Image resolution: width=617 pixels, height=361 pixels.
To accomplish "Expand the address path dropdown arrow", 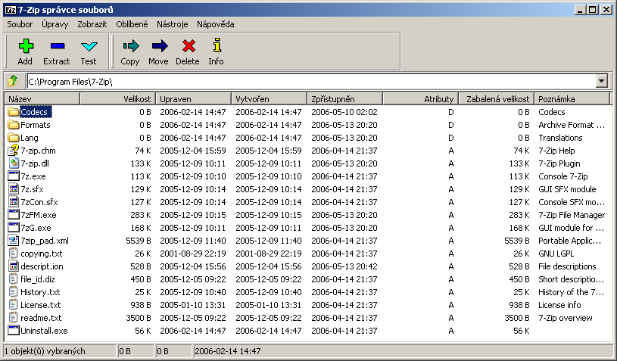I will click(x=602, y=81).
